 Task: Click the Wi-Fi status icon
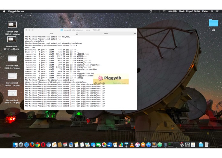click(164, 11)
